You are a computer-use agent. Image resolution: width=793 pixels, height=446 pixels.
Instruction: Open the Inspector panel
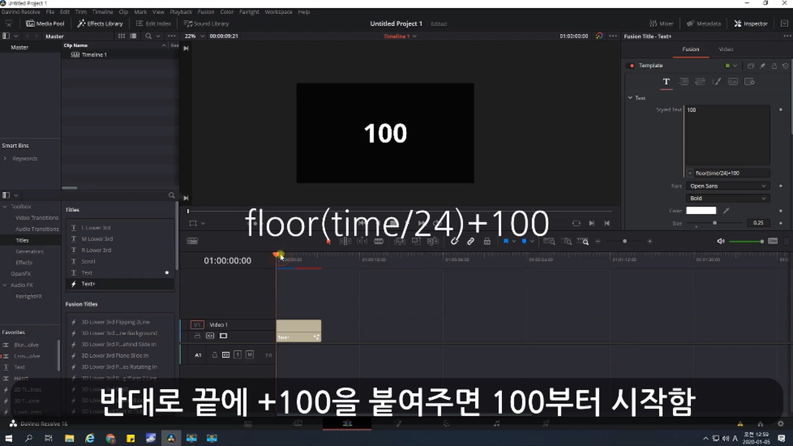[750, 24]
